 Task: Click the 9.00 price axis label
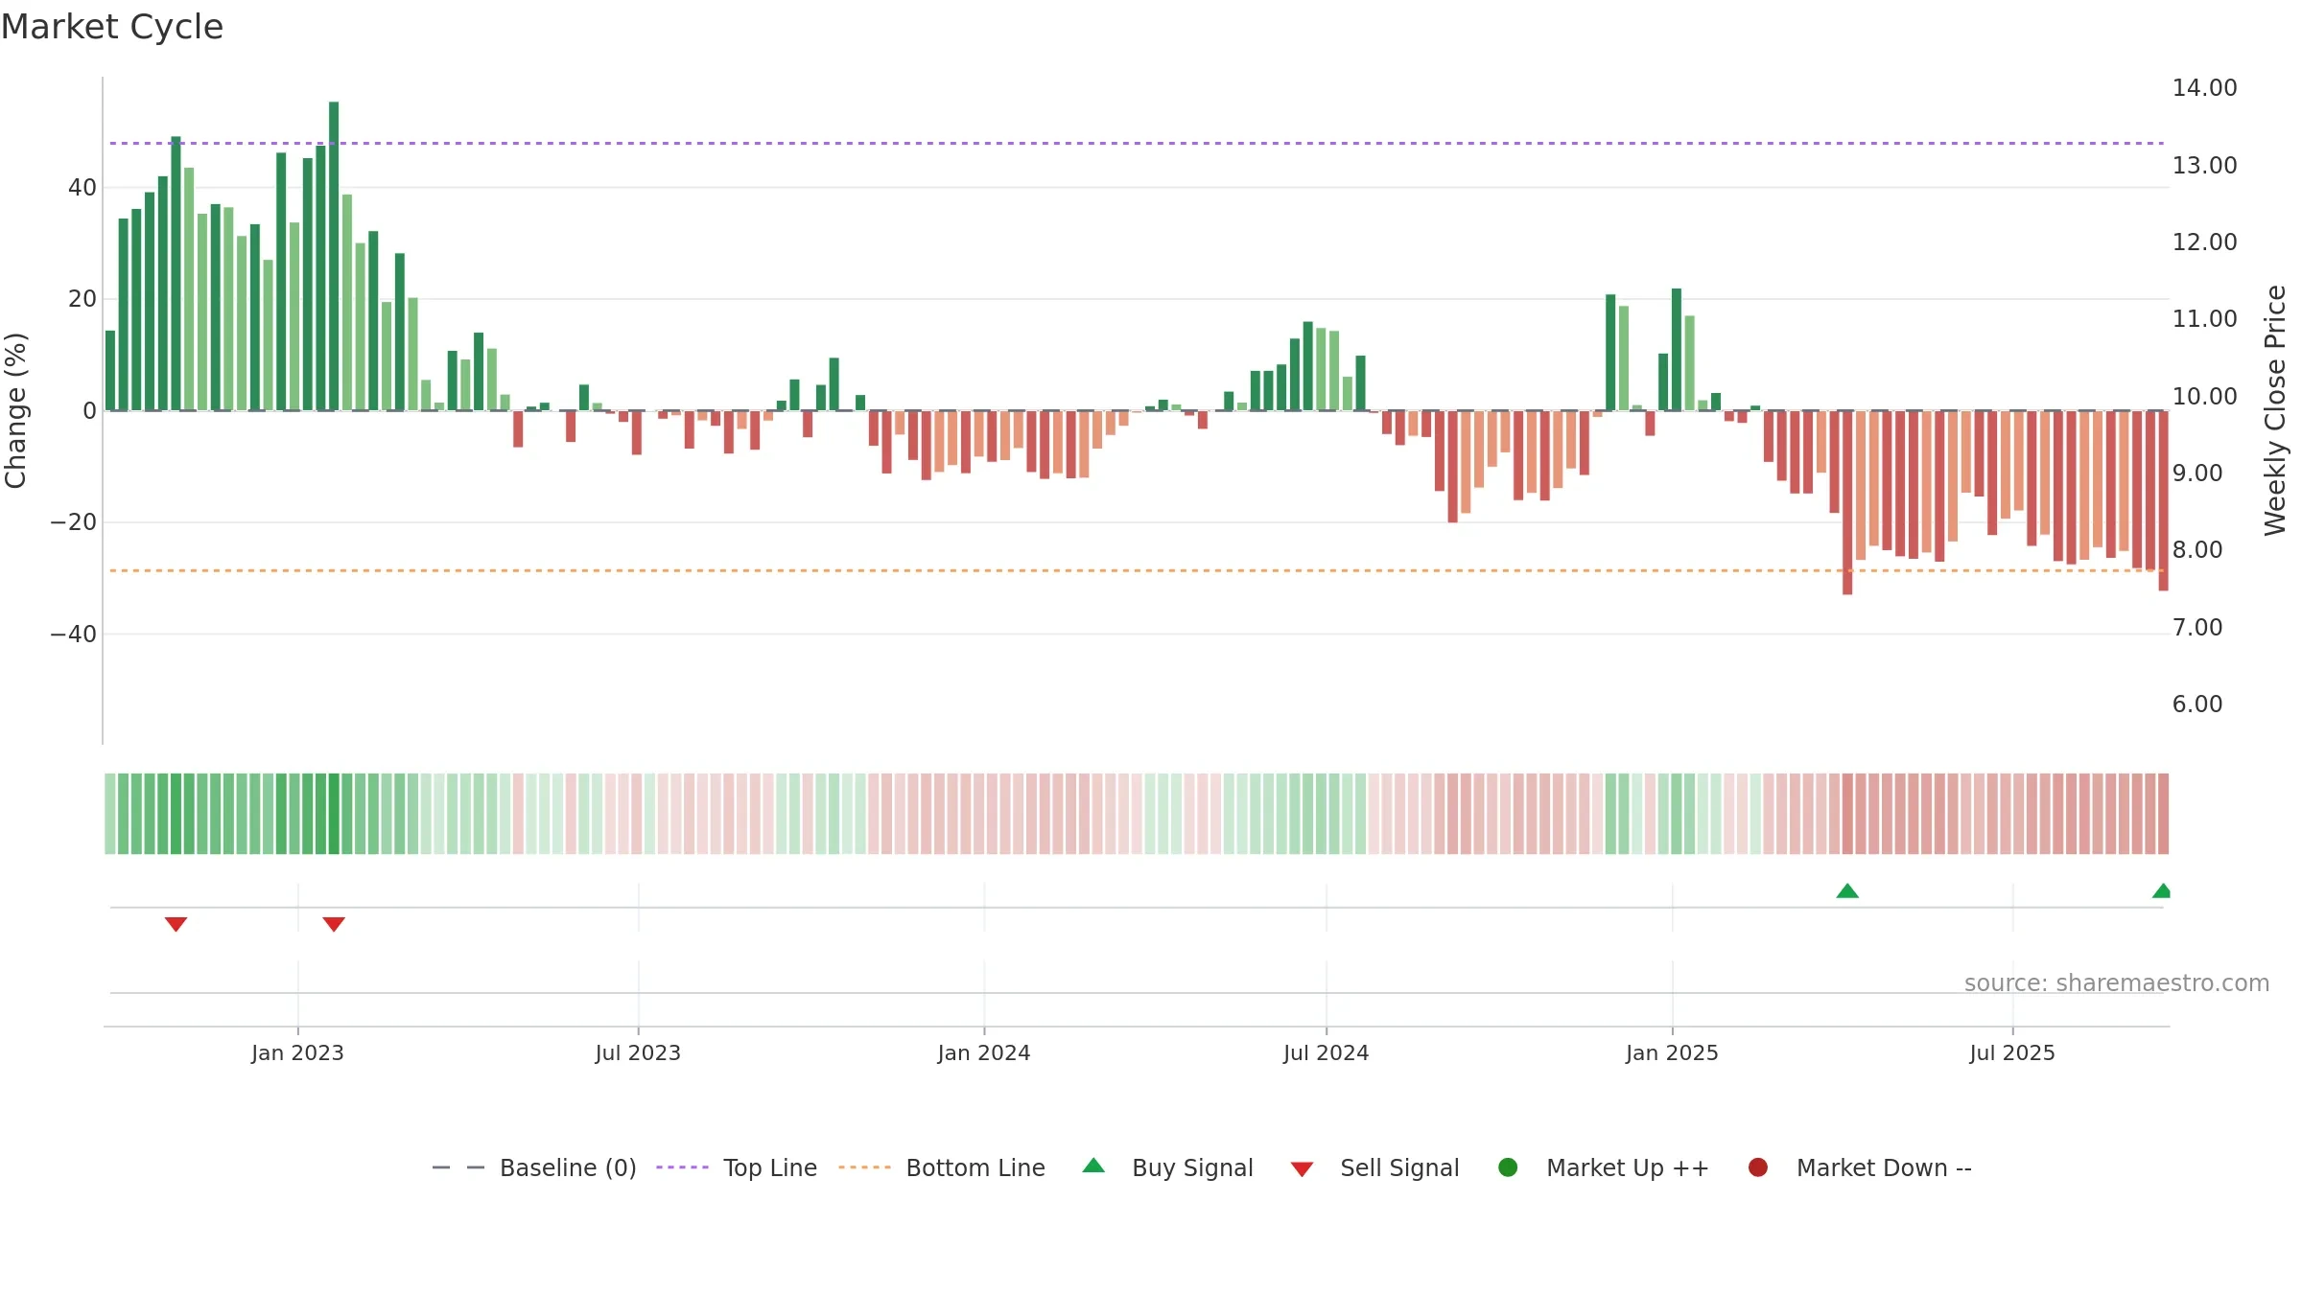[2197, 473]
